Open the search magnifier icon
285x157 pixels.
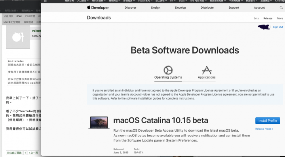[x=281, y=8]
